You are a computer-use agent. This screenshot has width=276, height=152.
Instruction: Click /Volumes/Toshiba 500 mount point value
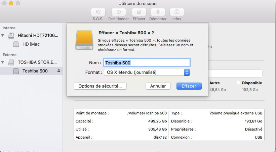click(147, 113)
